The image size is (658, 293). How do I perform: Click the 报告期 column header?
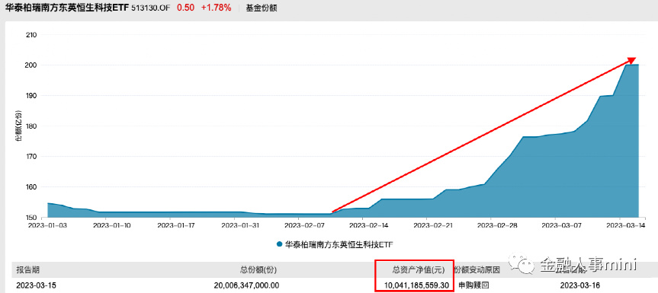click(27, 269)
